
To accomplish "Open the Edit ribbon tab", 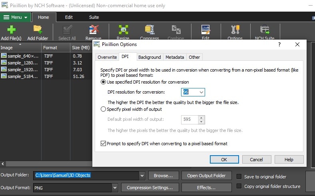I will 69,17.
